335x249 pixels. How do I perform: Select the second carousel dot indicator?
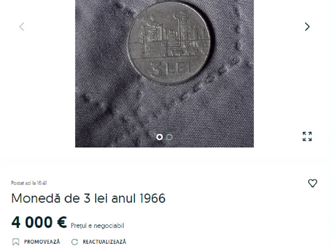pyautogui.click(x=169, y=137)
